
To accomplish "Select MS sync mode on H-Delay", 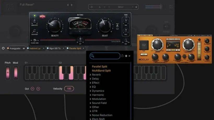I will [177, 50].
